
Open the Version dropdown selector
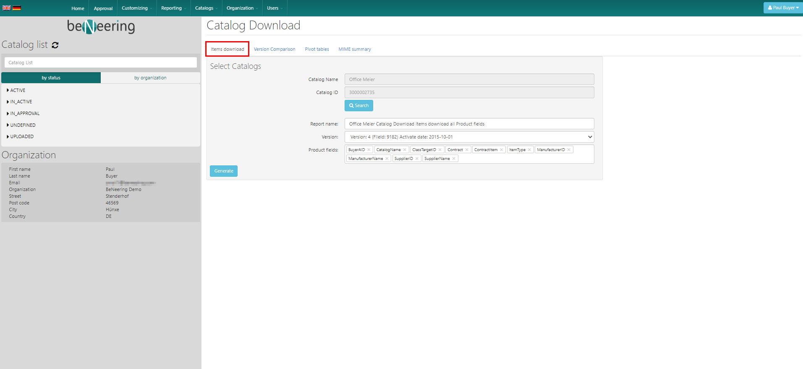click(x=469, y=137)
